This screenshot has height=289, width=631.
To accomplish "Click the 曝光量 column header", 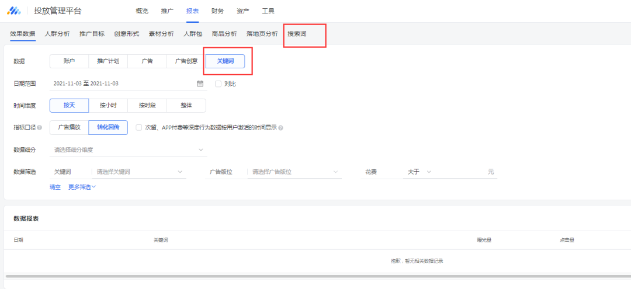I will click(x=484, y=240).
